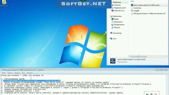Click the Рабочий стол icon in sidebar
169x95 pixels.
[x=112, y=11]
